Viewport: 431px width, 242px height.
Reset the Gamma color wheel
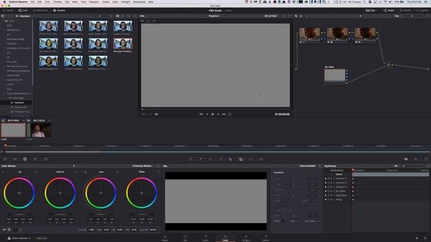coord(77,172)
